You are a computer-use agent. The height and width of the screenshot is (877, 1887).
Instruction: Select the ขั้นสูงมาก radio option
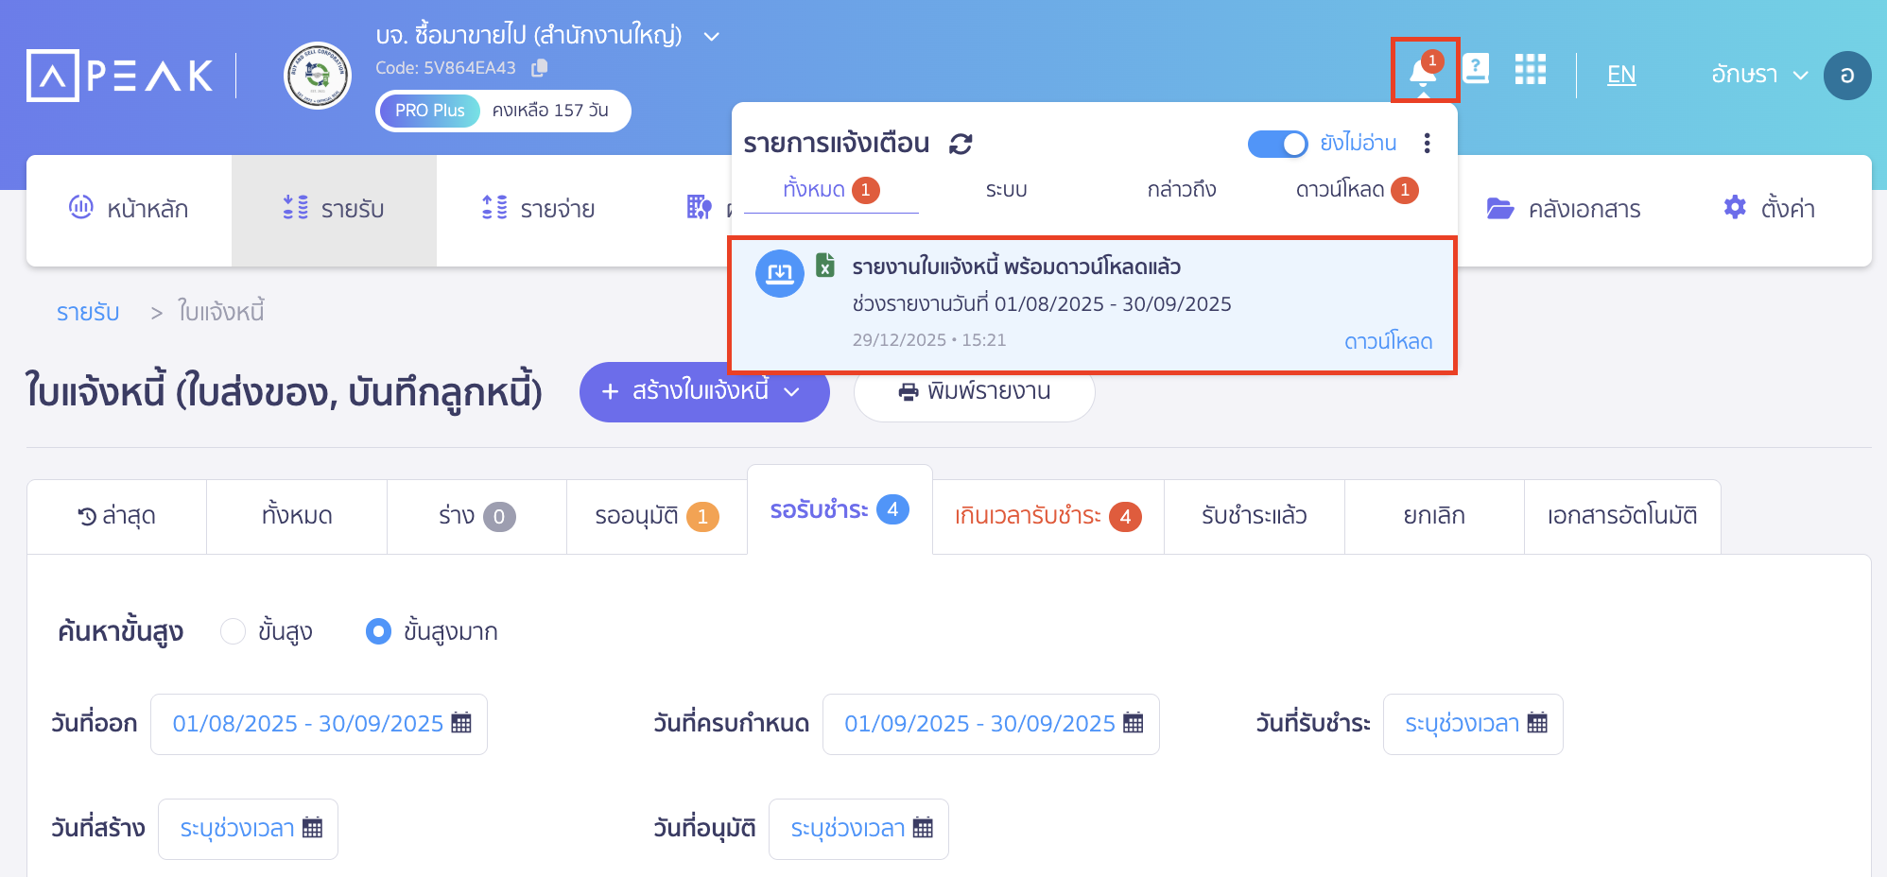point(378,631)
